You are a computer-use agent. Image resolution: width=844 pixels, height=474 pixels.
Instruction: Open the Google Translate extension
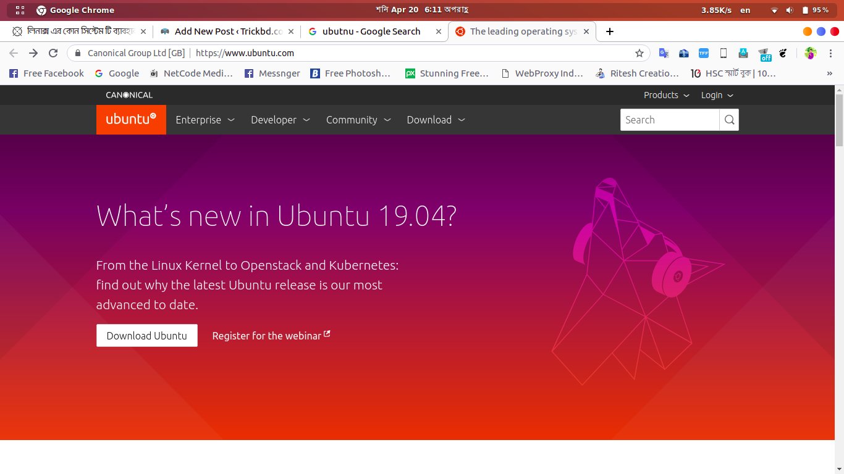tap(664, 53)
